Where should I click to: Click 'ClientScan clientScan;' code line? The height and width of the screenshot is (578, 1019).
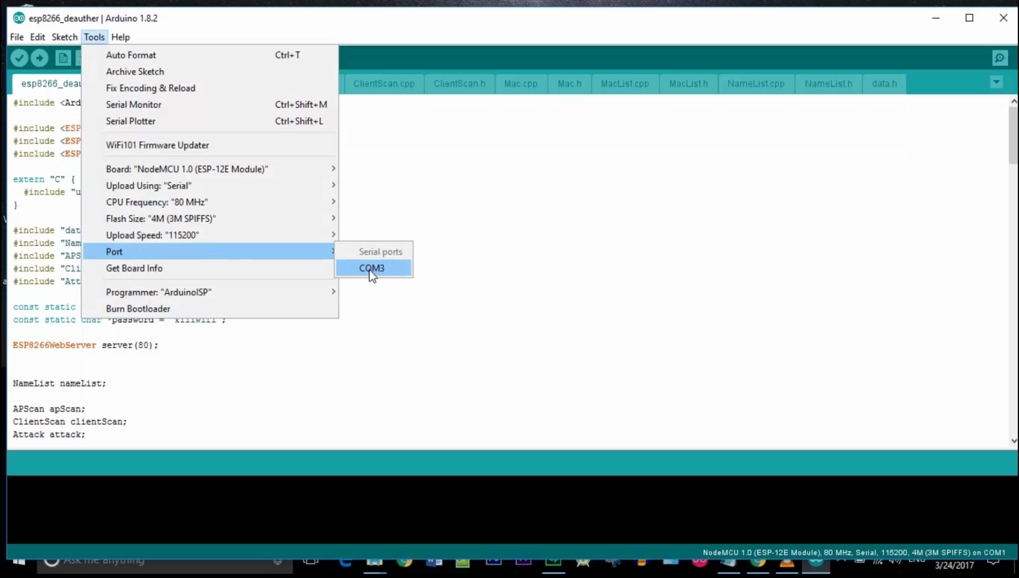coord(70,422)
